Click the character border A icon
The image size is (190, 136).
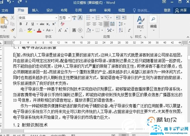coord(80,18)
